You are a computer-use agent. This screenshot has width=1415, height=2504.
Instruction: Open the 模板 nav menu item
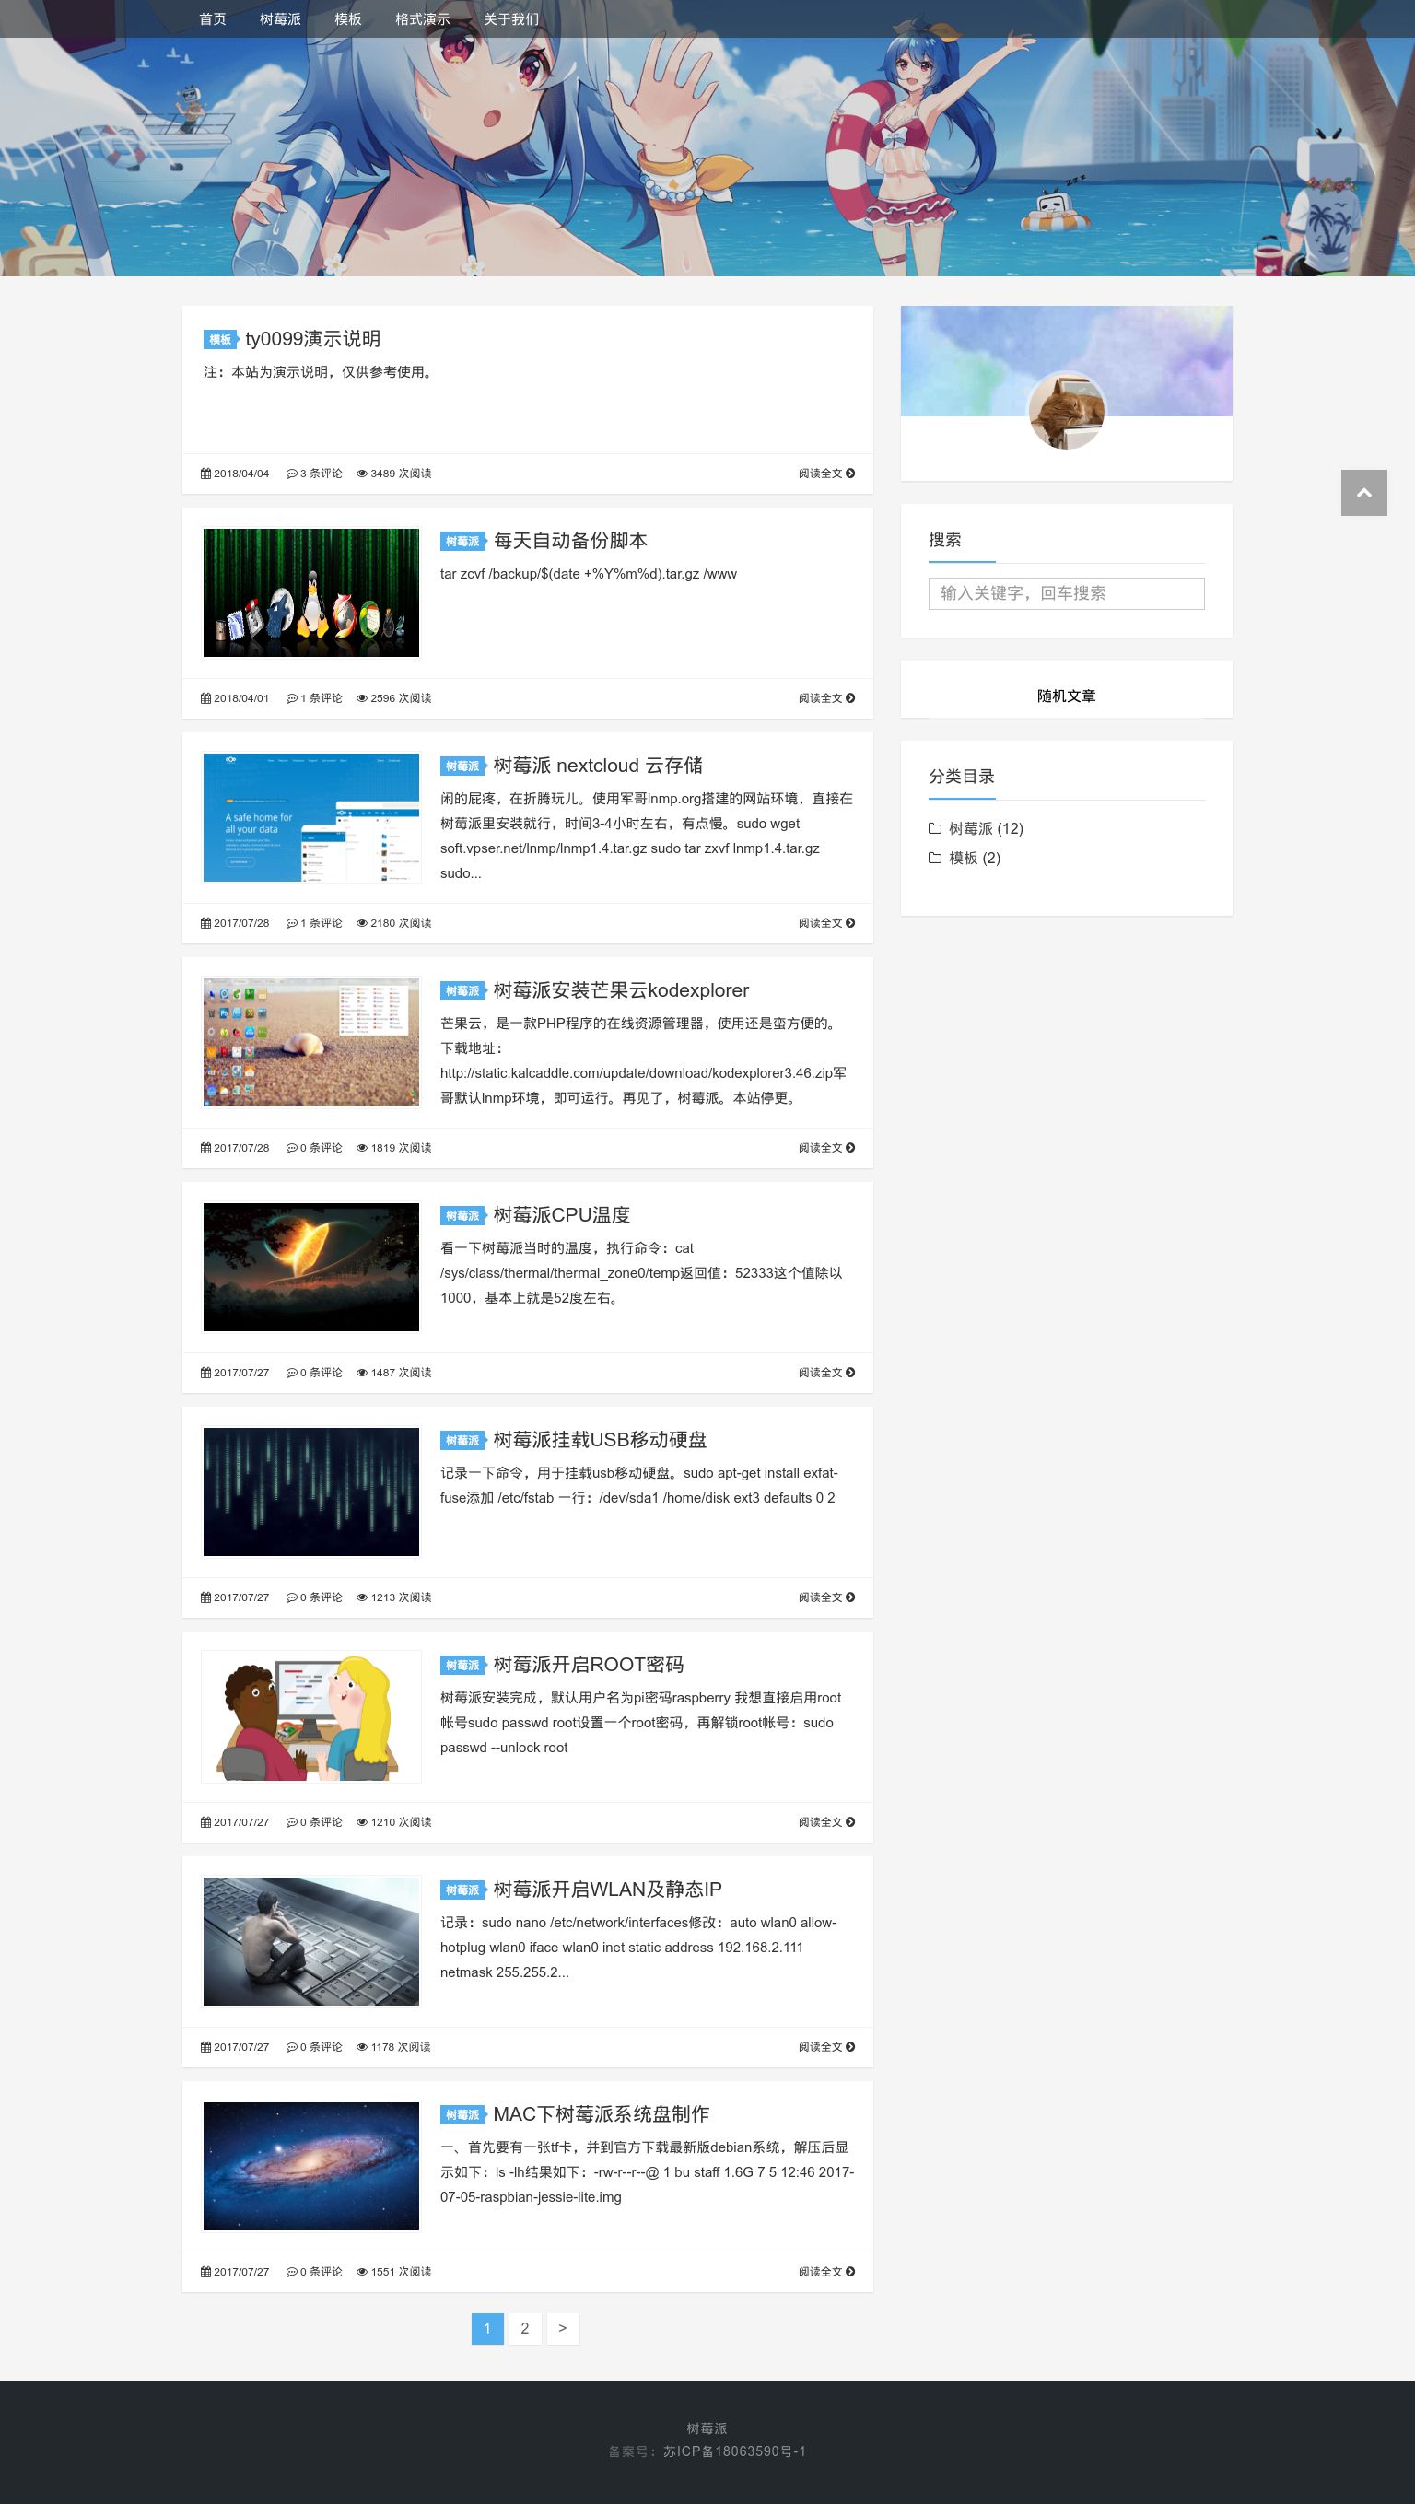pyautogui.click(x=348, y=19)
